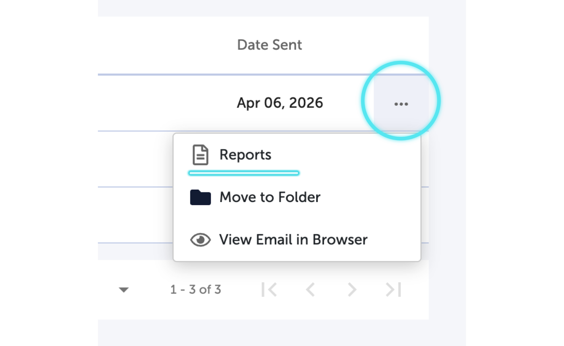The image size is (564, 346).
Task: Go to the next page arrow
Action: coord(352,289)
